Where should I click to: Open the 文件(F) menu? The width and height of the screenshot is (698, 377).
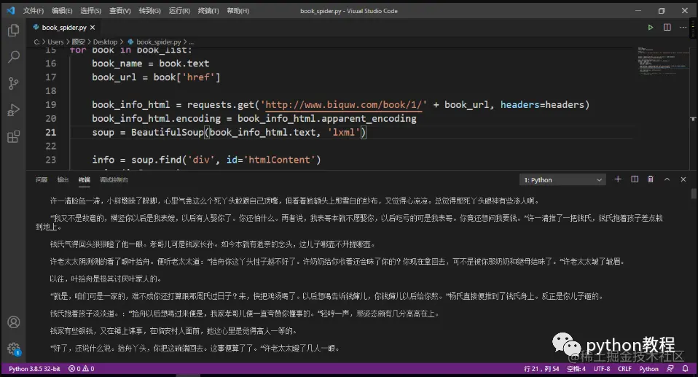(x=34, y=11)
